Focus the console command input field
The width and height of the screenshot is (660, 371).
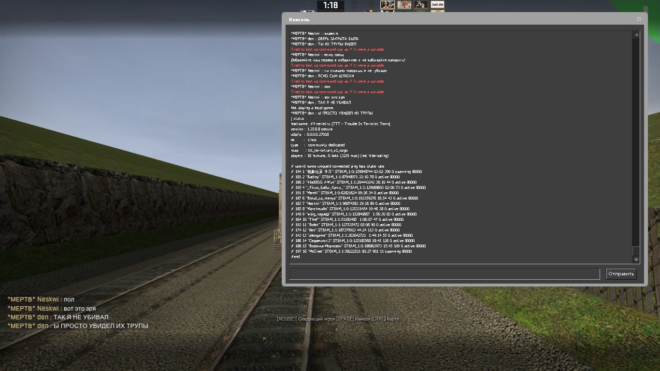(x=444, y=274)
